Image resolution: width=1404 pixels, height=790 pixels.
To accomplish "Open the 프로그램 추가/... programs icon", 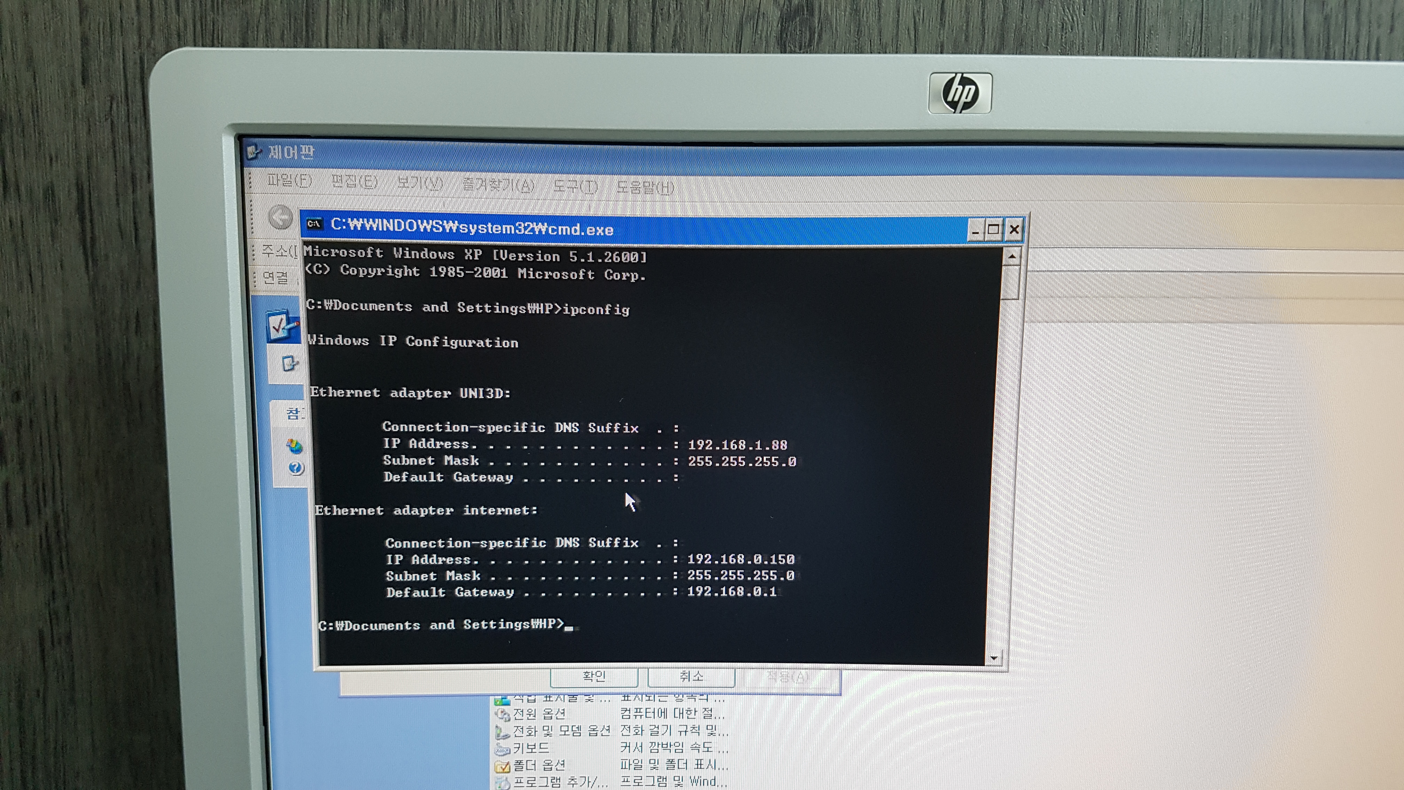I will tap(502, 783).
